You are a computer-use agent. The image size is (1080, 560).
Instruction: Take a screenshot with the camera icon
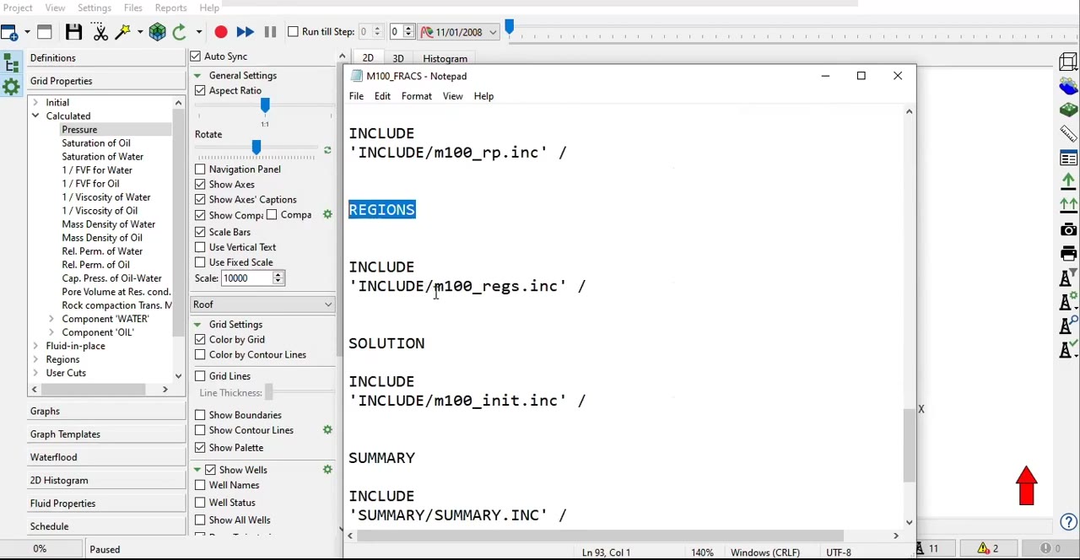click(1068, 229)
